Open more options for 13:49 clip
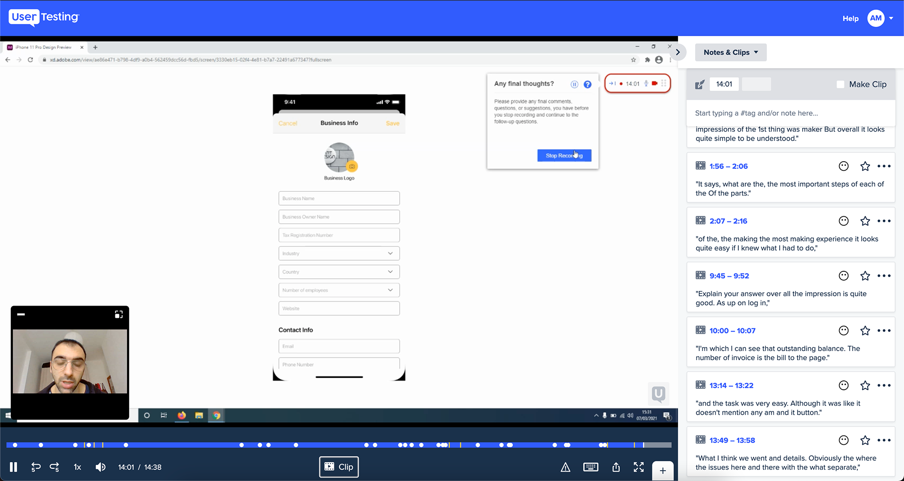This screenshot has width=904, height=481. point(884,440)
